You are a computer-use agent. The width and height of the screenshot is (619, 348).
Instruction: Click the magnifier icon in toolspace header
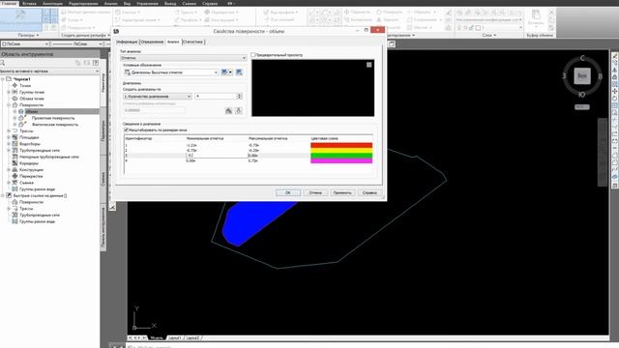[x=3, y=63]
